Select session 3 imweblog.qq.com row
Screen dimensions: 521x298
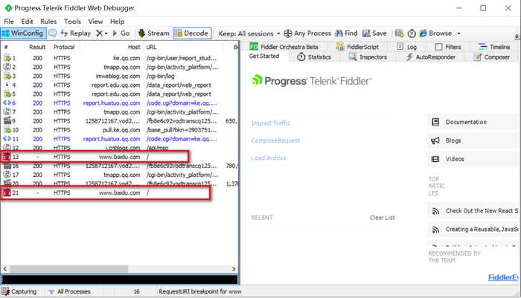(x=119, y=76)
